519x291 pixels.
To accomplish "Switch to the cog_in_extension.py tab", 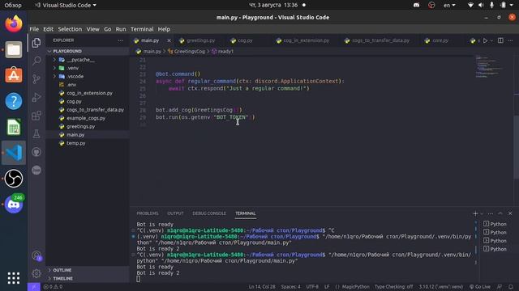I will pos(307,40).
